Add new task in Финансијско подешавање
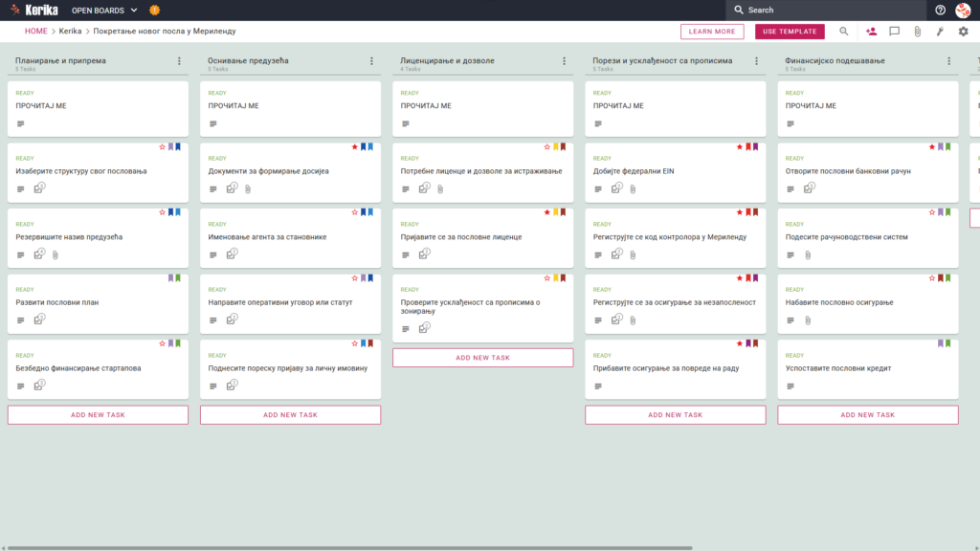Viewport: 980px width, 551px height. point(867,415)
